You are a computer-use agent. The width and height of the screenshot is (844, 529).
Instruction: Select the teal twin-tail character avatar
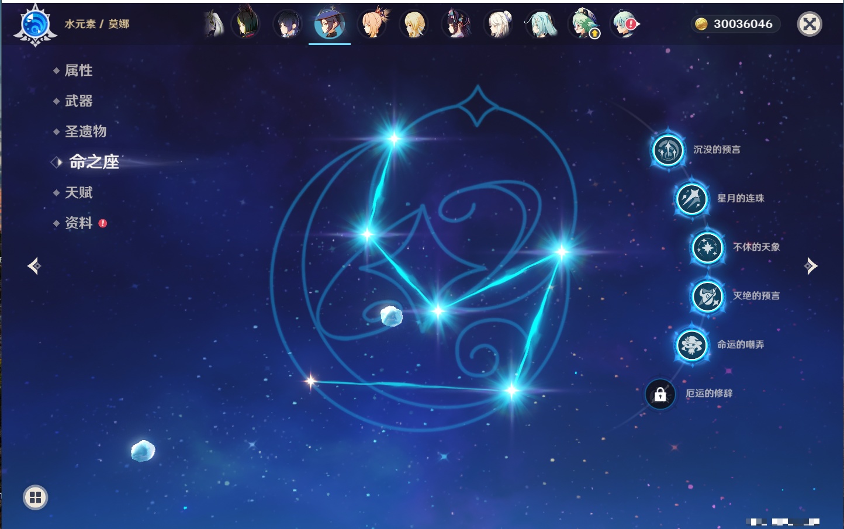tap(541, 24)
